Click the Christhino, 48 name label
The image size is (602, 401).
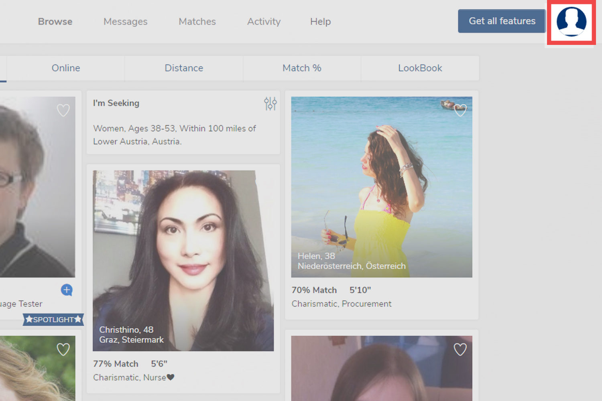(126, 330)
